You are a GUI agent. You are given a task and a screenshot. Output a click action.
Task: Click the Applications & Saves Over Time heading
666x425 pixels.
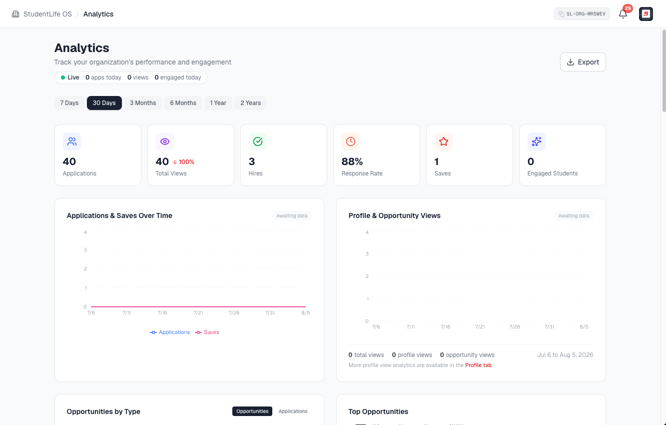point(119,215)
